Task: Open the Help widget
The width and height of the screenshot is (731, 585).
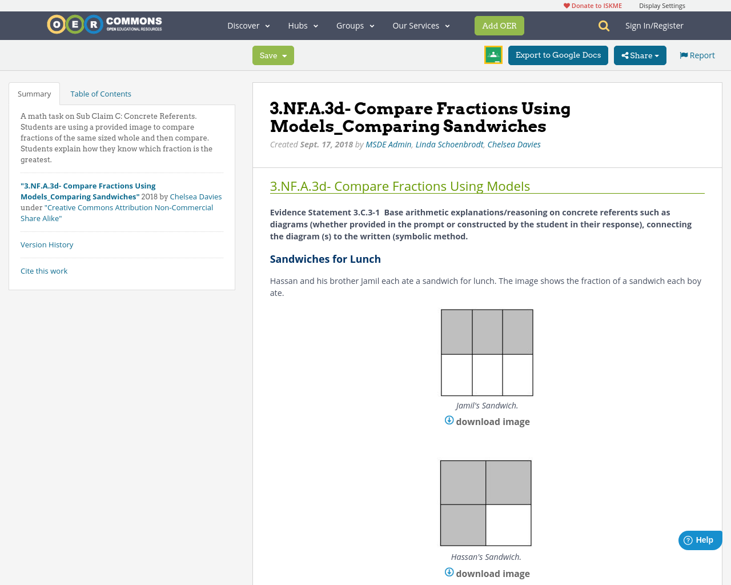Action: tap(700, 539)
